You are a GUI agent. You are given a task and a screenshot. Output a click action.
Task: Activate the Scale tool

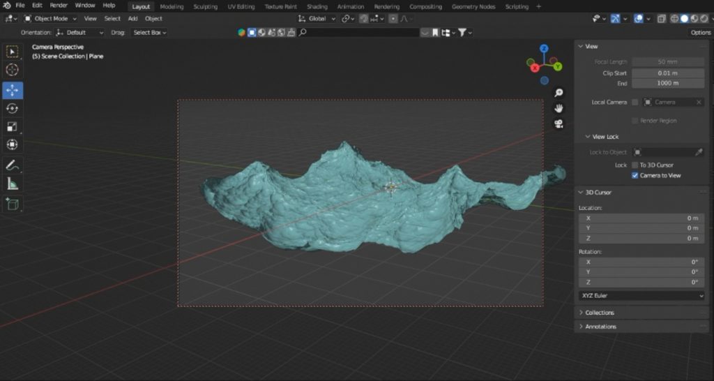click(x=13, y=127)
